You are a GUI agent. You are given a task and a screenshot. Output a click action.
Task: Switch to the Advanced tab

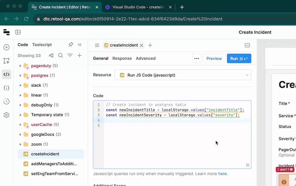pyautogui.click(x=145, y=58)
